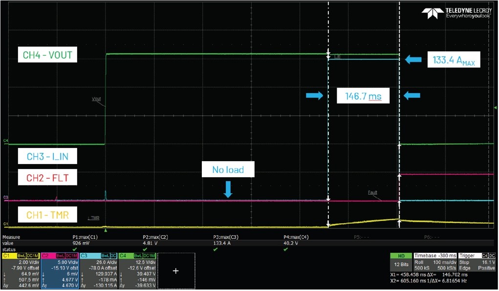This screenshot has height=291, width=499.
Task: Click the C1 ground level marker
Action: 6,224
